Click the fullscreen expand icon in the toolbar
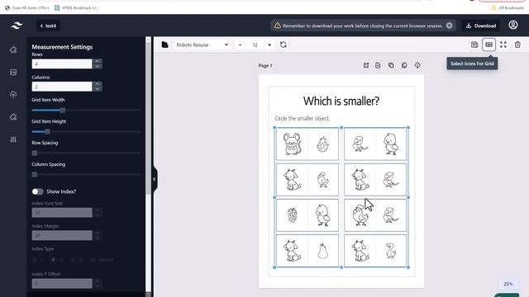Screen dimensions: 529x297 (x=503, y=45)
